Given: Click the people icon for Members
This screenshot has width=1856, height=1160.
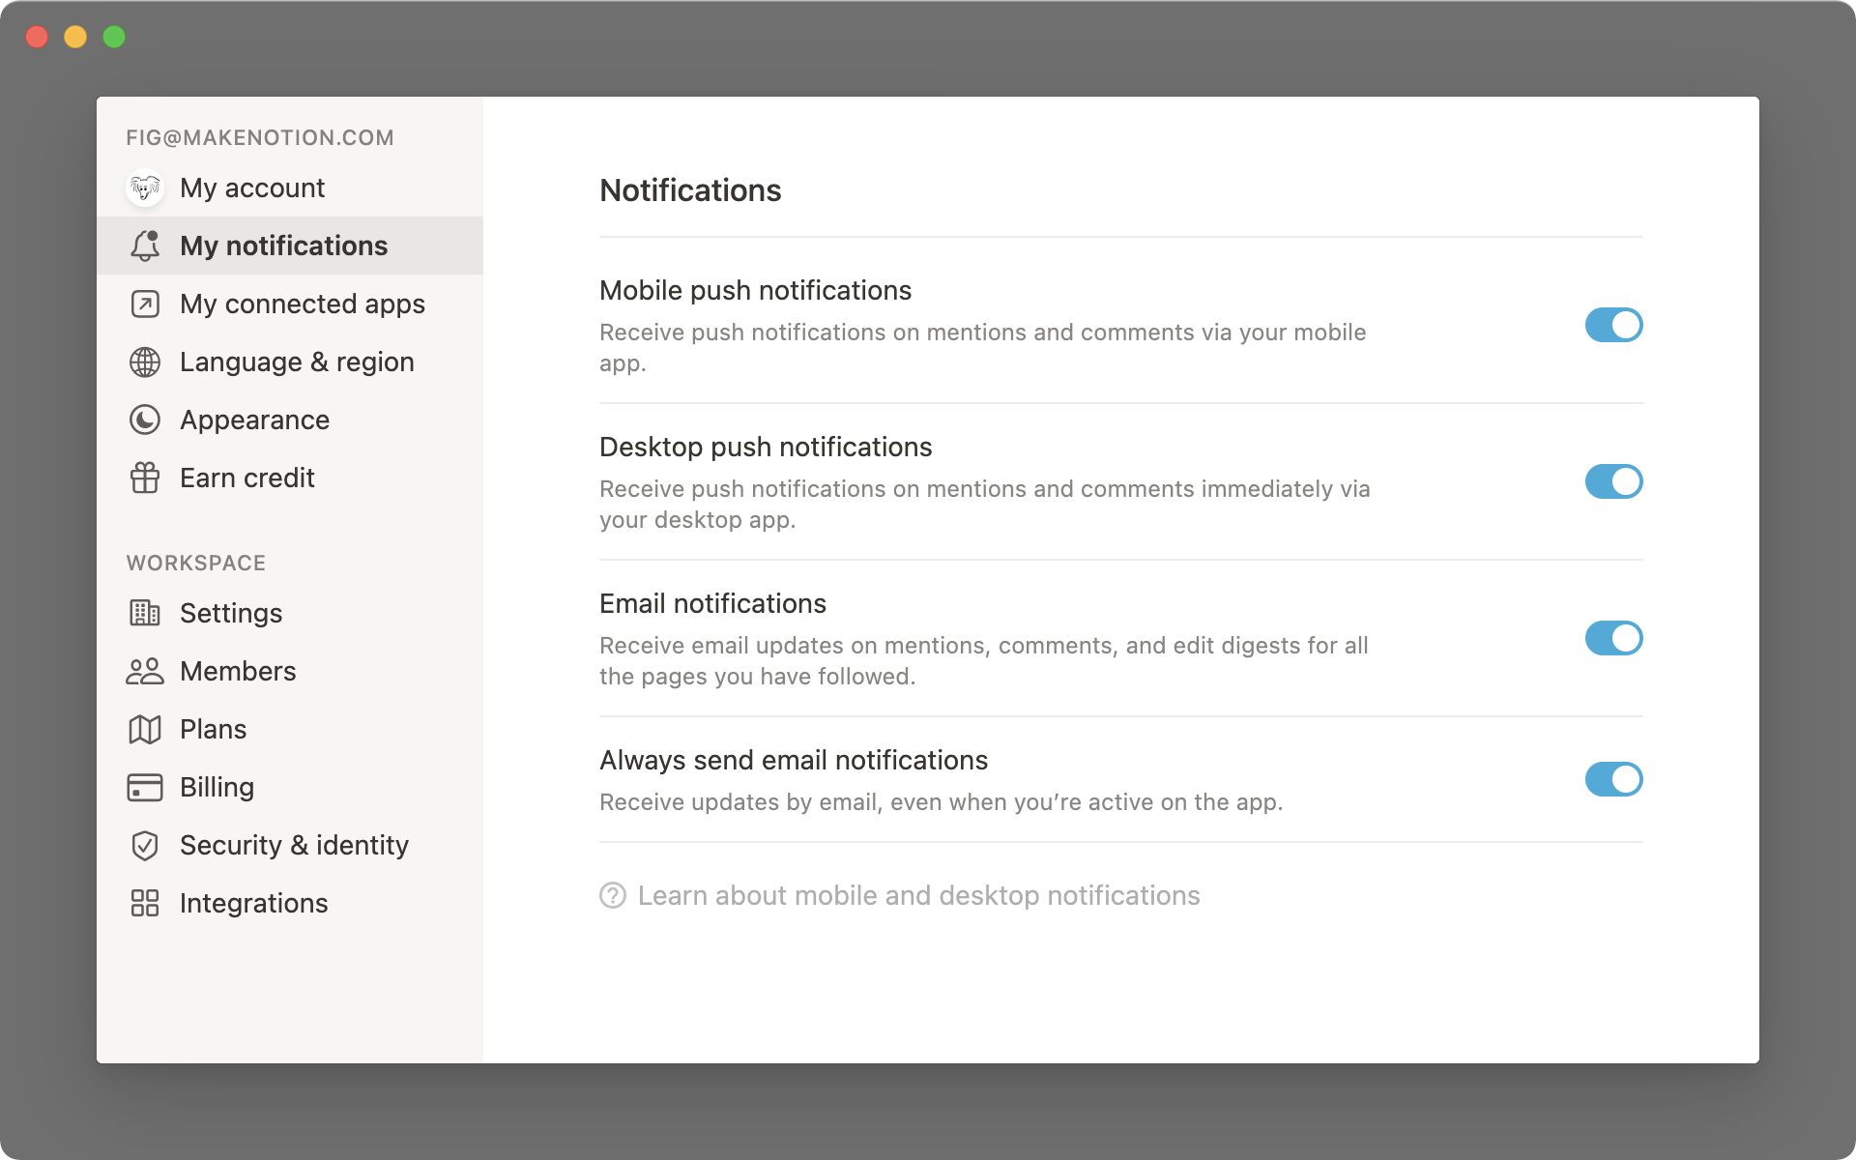Looking at the screenshot, I should (145, 671).
